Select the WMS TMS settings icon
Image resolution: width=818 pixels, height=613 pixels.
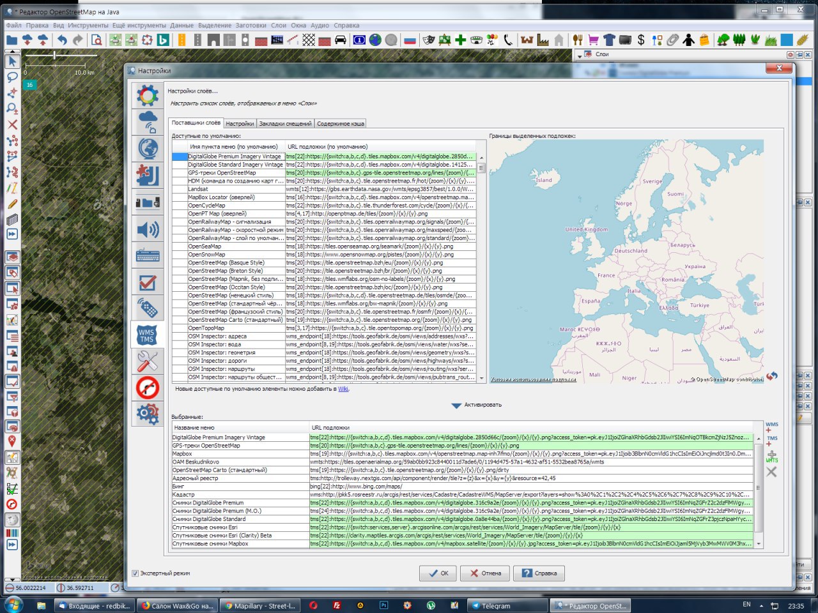coord(148,335)
